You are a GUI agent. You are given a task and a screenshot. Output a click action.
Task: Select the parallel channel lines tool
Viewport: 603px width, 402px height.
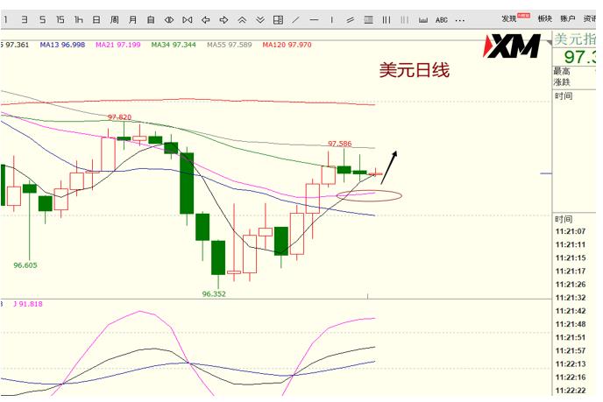(350, 19)
